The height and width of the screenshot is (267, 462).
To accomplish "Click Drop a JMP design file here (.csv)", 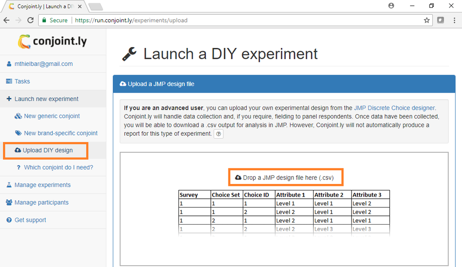I will 284,178.
